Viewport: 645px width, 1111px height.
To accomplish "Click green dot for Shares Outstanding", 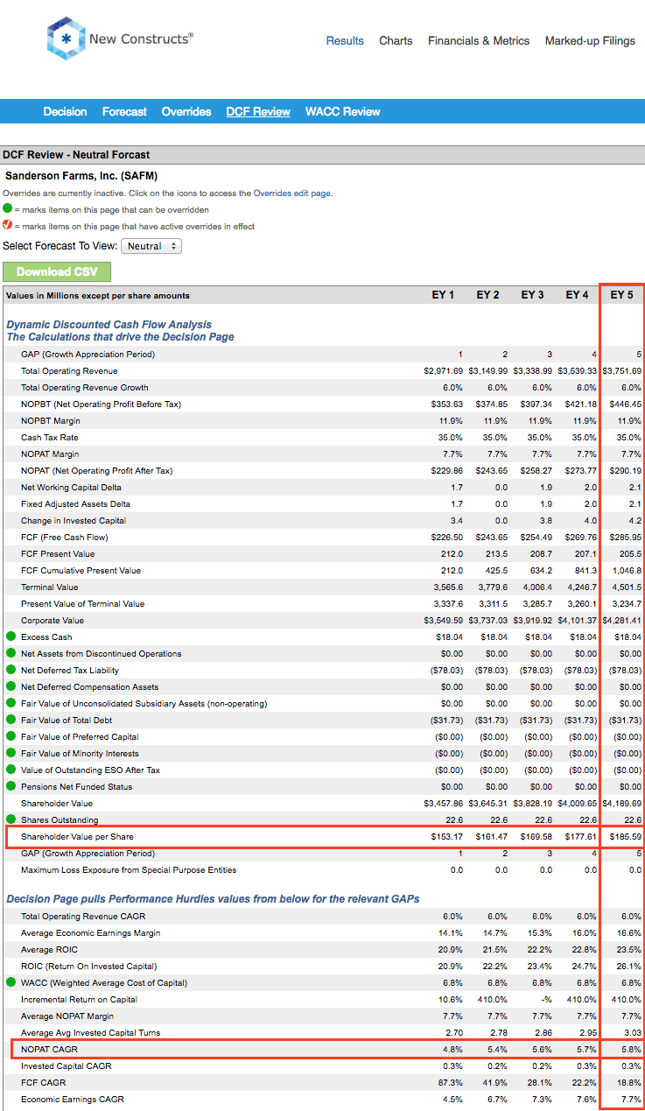I will (11, 819).
